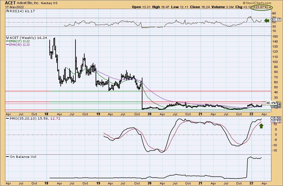The image size is (283, 186).
Task: Select the ACET ticker symbol in header
Action: coord(10,3)
